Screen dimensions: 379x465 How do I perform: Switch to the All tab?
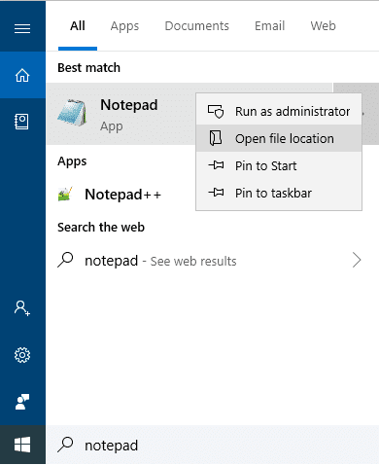point(78,26)
